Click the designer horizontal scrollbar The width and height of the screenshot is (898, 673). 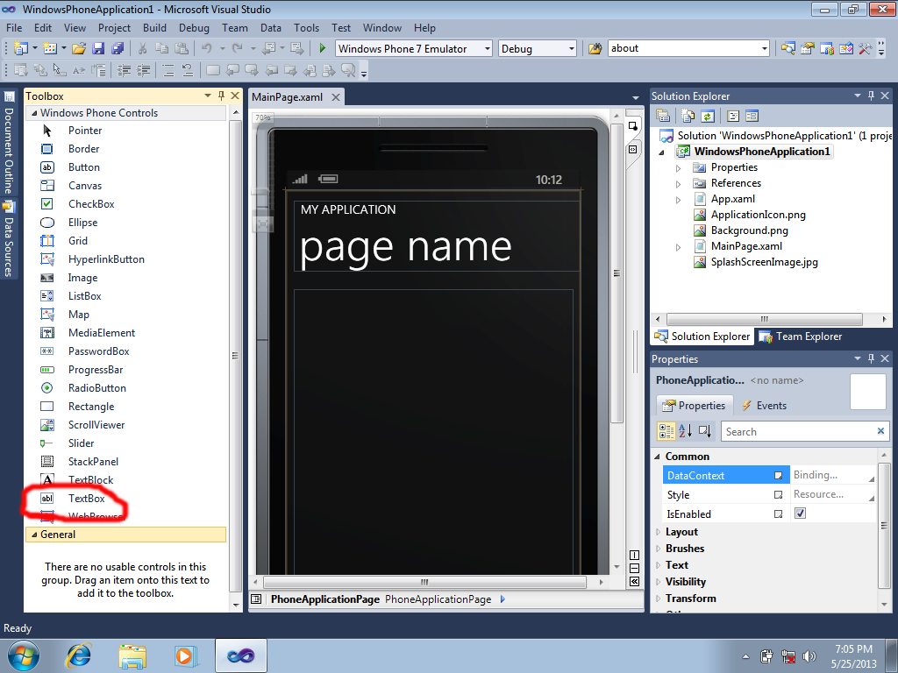click(424, 582)
